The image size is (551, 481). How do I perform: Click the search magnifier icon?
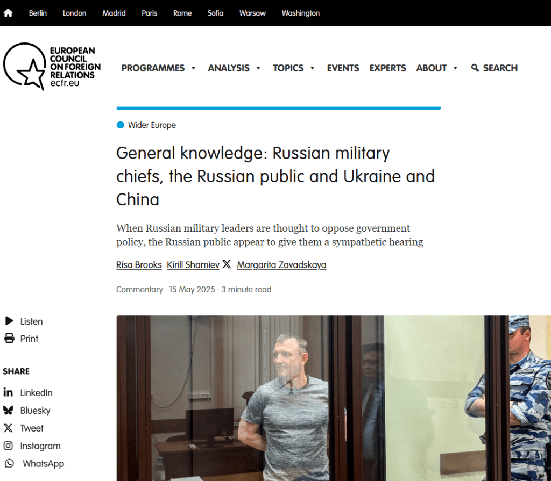click(475, 68)
